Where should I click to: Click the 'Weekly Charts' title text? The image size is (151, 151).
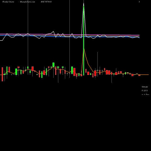[x=8, y=2]
